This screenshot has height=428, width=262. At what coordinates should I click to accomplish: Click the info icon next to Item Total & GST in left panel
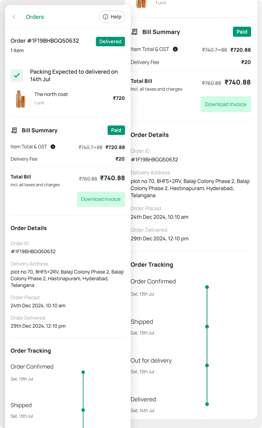53,147
